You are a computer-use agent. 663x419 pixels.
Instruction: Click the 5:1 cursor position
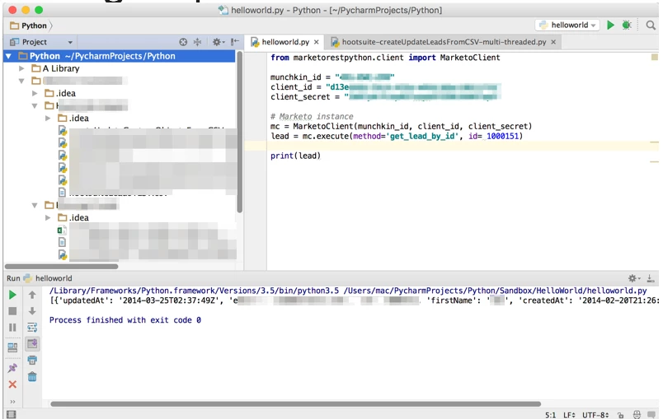(x=551, y=415)
